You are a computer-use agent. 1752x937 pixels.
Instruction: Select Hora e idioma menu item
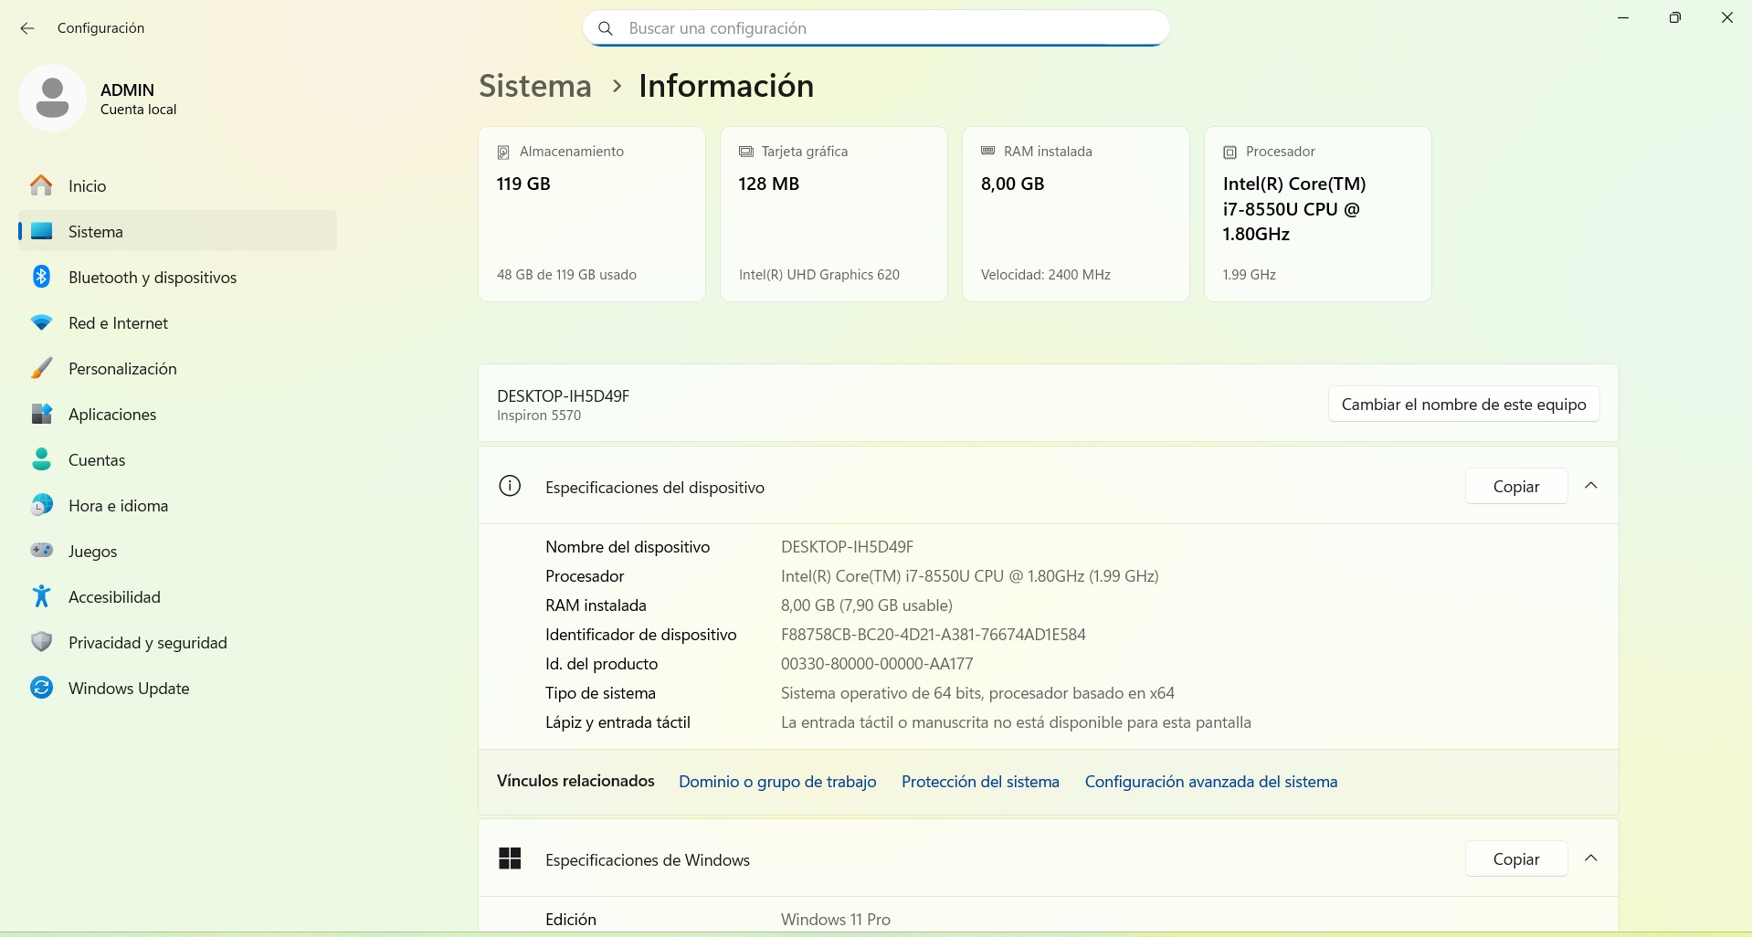(118, 506)
